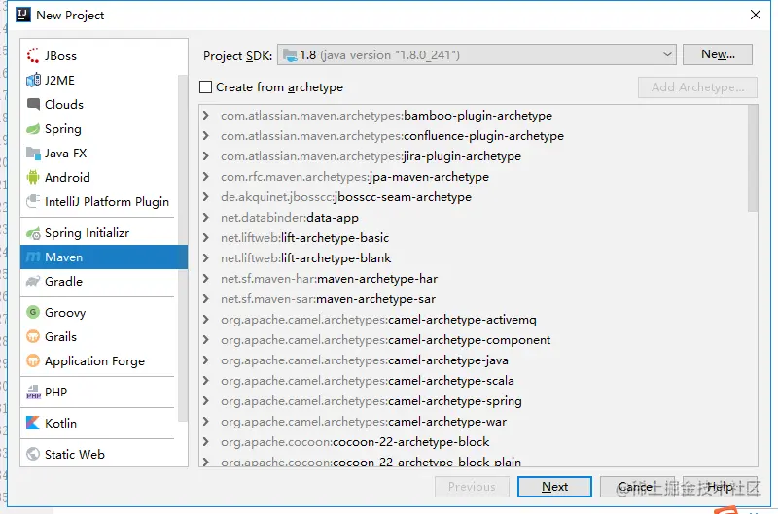The image size is (778, 514).
Task: Click the New... SDK button
Action: pos(718,54)
